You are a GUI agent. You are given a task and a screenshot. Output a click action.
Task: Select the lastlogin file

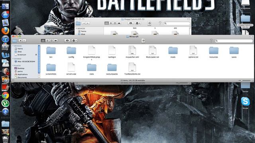pos(112,50)
